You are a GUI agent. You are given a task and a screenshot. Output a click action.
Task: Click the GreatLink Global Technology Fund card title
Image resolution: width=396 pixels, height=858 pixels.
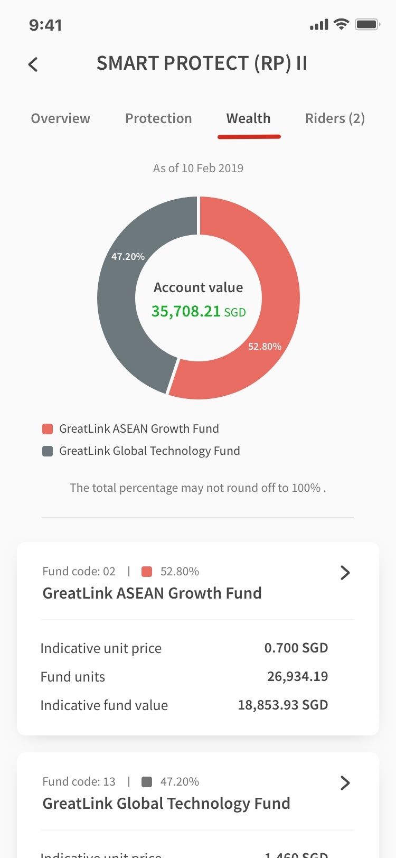[166, 804]
